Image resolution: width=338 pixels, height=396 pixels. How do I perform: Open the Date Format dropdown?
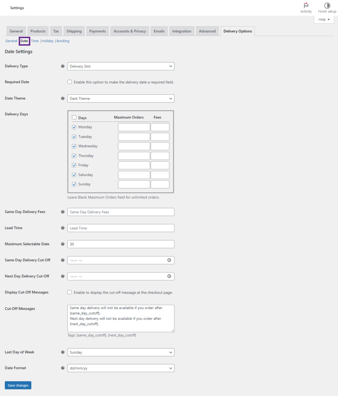(121, 368)
